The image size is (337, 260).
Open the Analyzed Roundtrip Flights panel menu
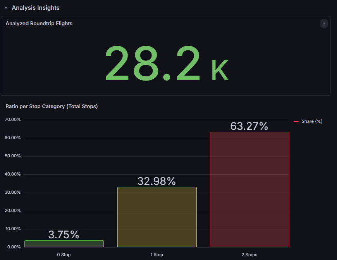tap(324, 24)
